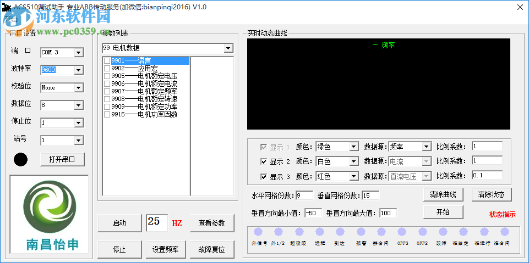Click the 比例系数 field for 显示 2
Viewport: 529px width, 263px height.
tap(487, 160)
